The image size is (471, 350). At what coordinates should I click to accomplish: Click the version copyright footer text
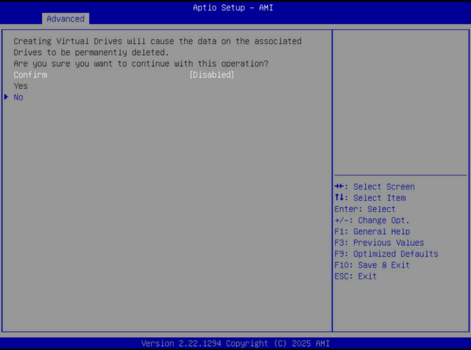(235, 343)
